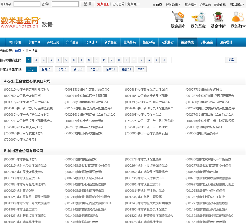Click the 数米基金网 logo
This screenshot has width=246, height=223.
coord(20,22)
